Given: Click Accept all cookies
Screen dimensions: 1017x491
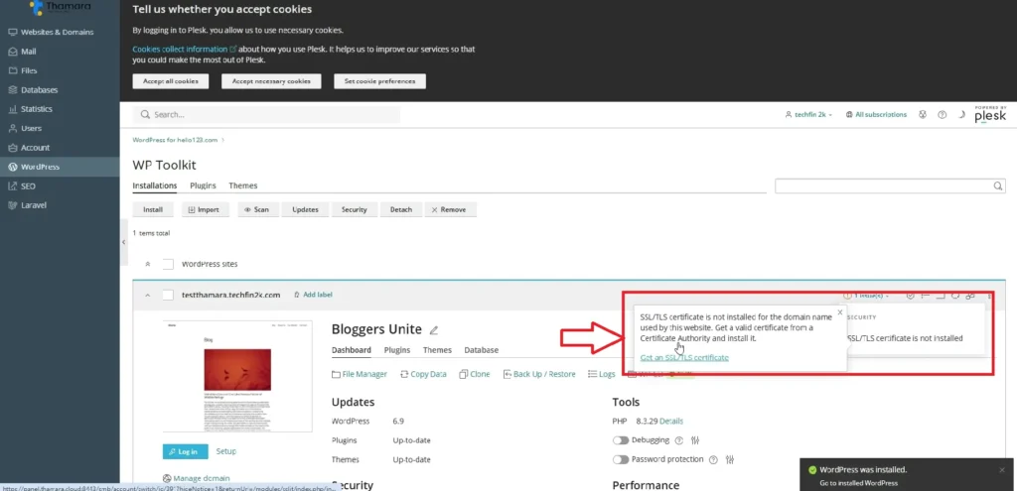Looking at the screenshot, I should pyautogui.click(x=171, y=81).
